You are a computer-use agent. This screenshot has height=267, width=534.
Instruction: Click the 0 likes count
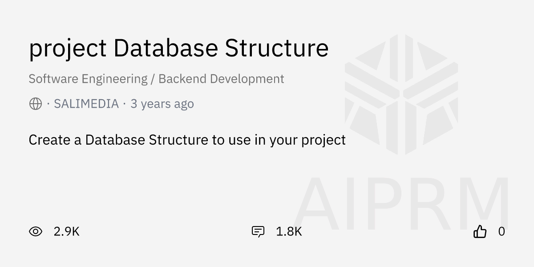(502, 231)
